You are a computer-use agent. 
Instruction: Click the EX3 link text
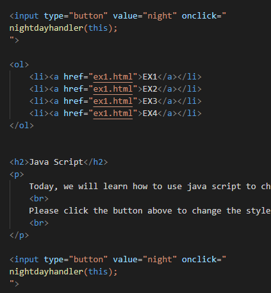(150, 101)
